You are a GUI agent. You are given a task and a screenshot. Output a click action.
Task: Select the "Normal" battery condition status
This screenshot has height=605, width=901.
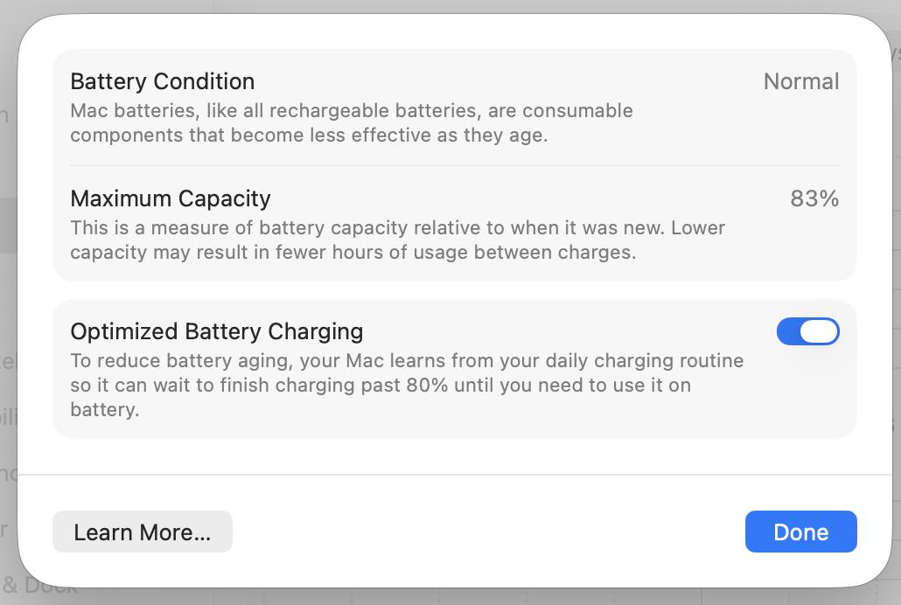click(800, 81)
